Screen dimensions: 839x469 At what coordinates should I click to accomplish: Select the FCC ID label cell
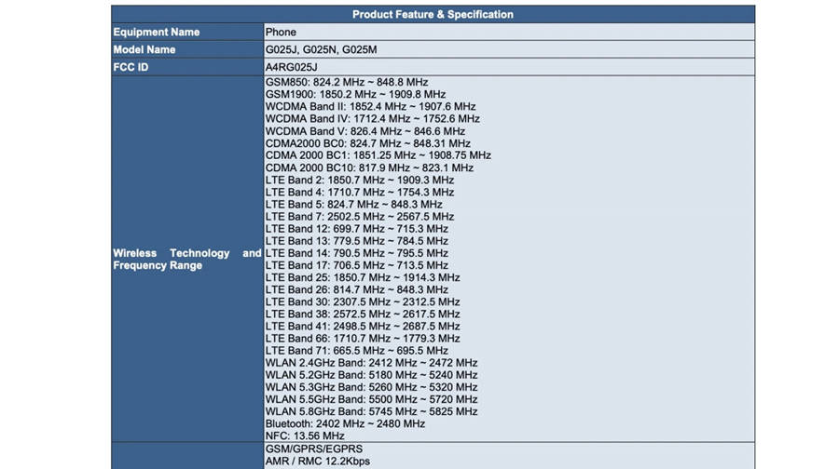pyautogui.click(x=131, y=68)
